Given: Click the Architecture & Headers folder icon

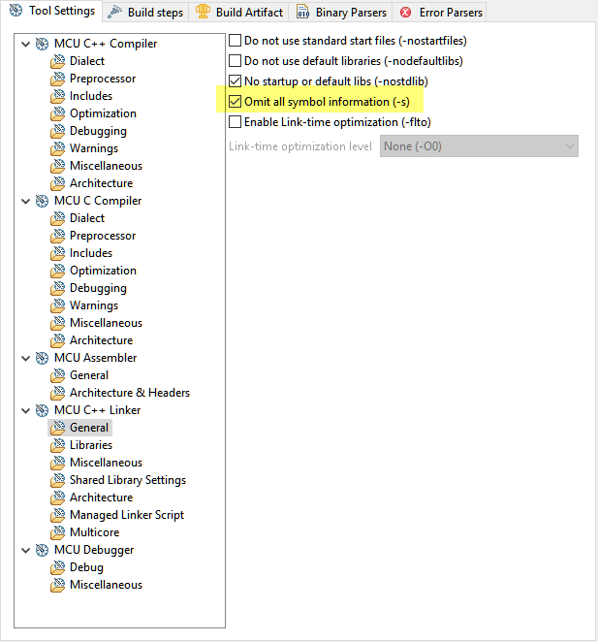Looking at the screenshot, I should pos(58,393).
